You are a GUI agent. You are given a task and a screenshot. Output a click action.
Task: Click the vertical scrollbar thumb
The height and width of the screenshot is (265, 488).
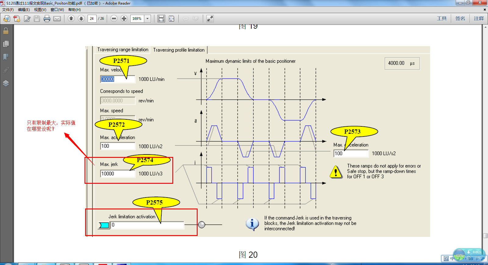point(485,236)
